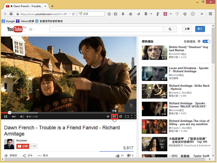This screenshot has width=217, height=163.
Task: Bookmark page with star icon
Action: coord(109,14)
